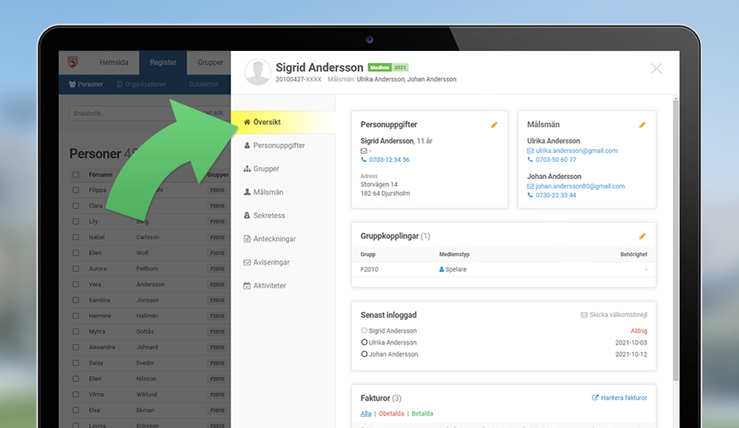This screenshot has width=739, height=428.
Task: Switch to Grupper tab in background page
Action: tap(210, 62)
